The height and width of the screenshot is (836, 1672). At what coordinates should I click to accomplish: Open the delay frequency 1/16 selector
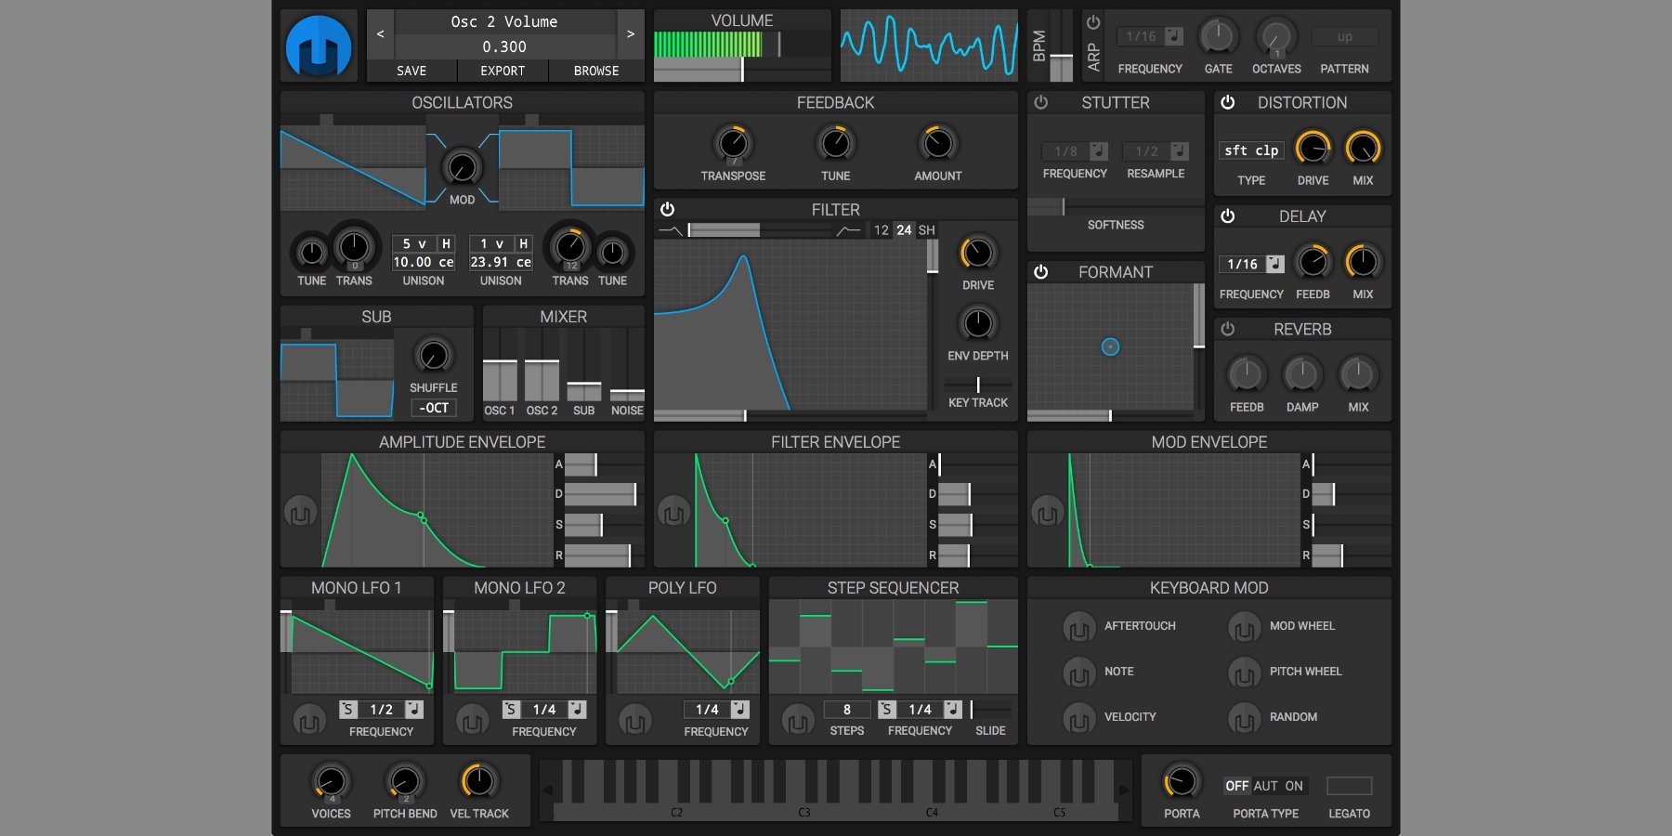[1242, 265]
